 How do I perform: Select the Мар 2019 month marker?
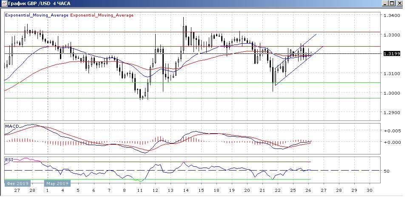click(57, 184)
